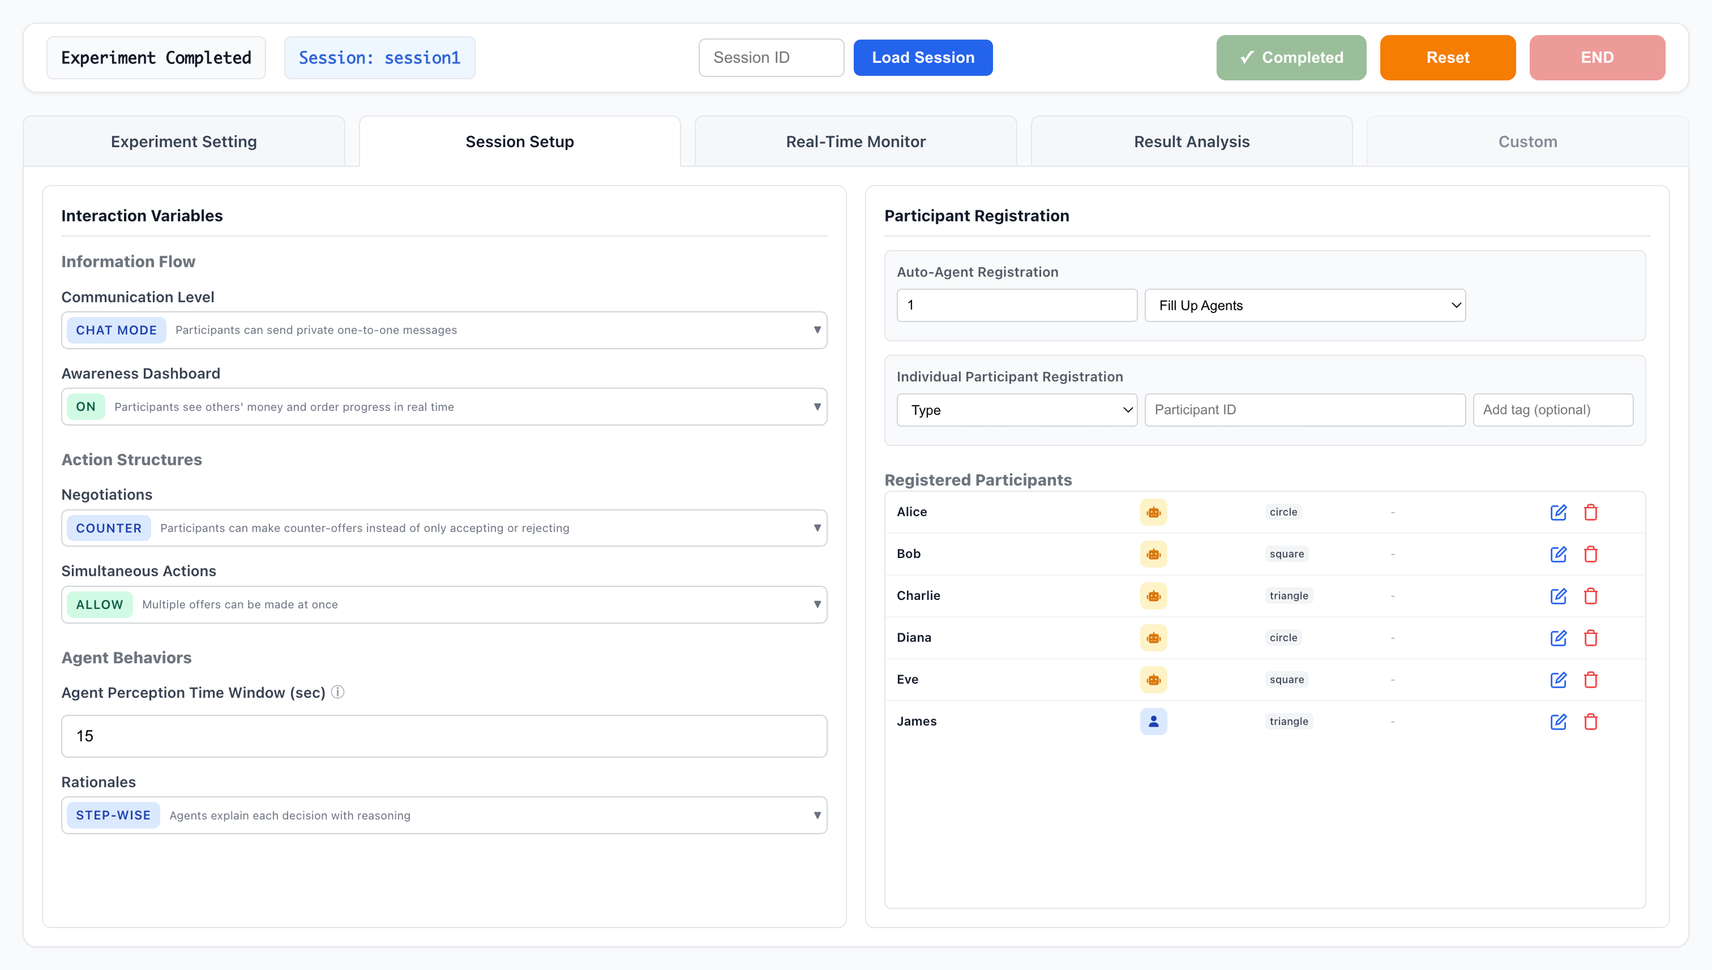
Task: Click the trash icon for Diana
Action: pyautogui.click(x=1590, y=638)
